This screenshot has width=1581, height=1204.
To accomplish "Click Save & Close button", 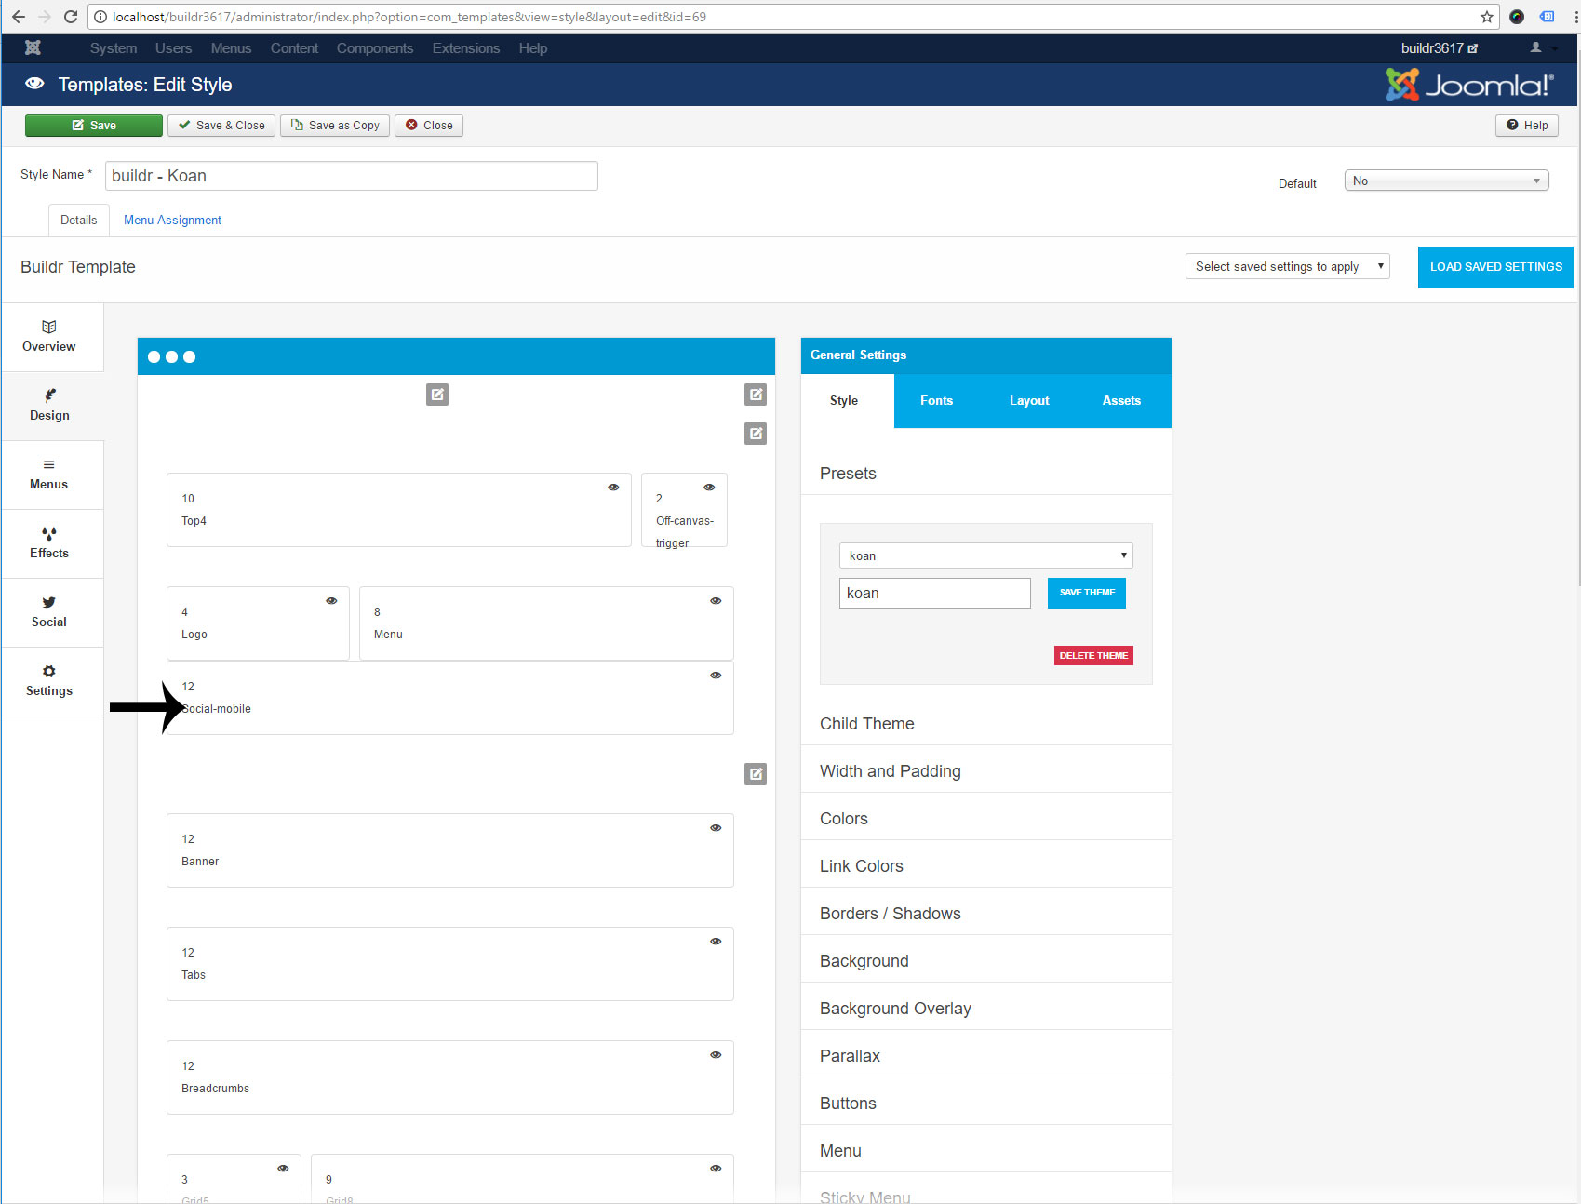I will [x=221, y=126].
